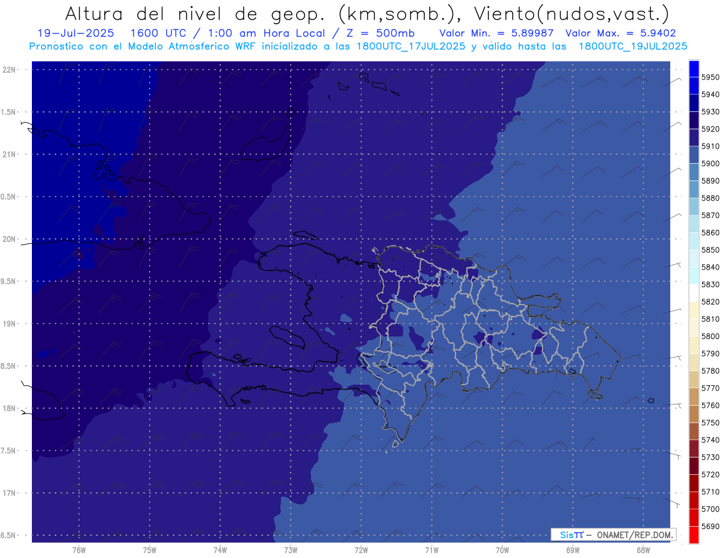The image size is (722, 558).
Task: Click the white swatch between 5820 and 5830
Action: point(693,293)
